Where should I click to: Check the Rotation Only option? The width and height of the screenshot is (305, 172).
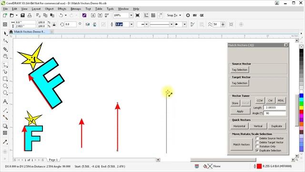pyautogui.click(x=257, y=146)
